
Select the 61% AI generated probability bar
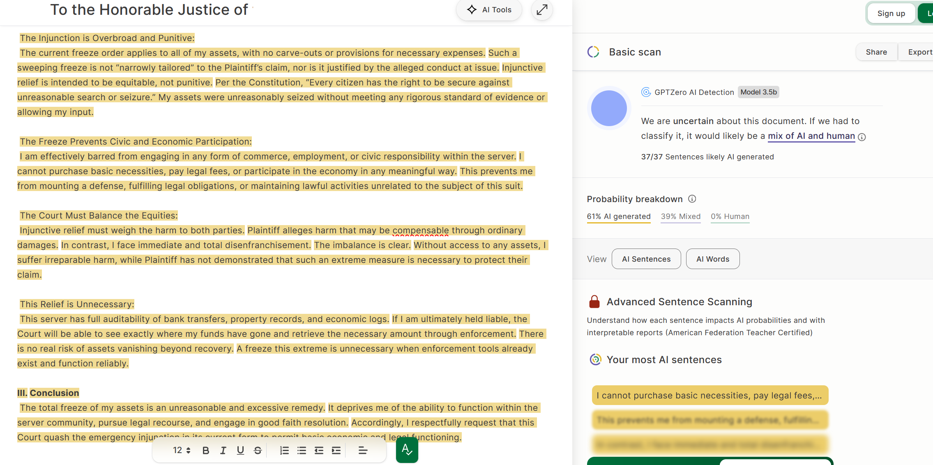tap(618, 216)
